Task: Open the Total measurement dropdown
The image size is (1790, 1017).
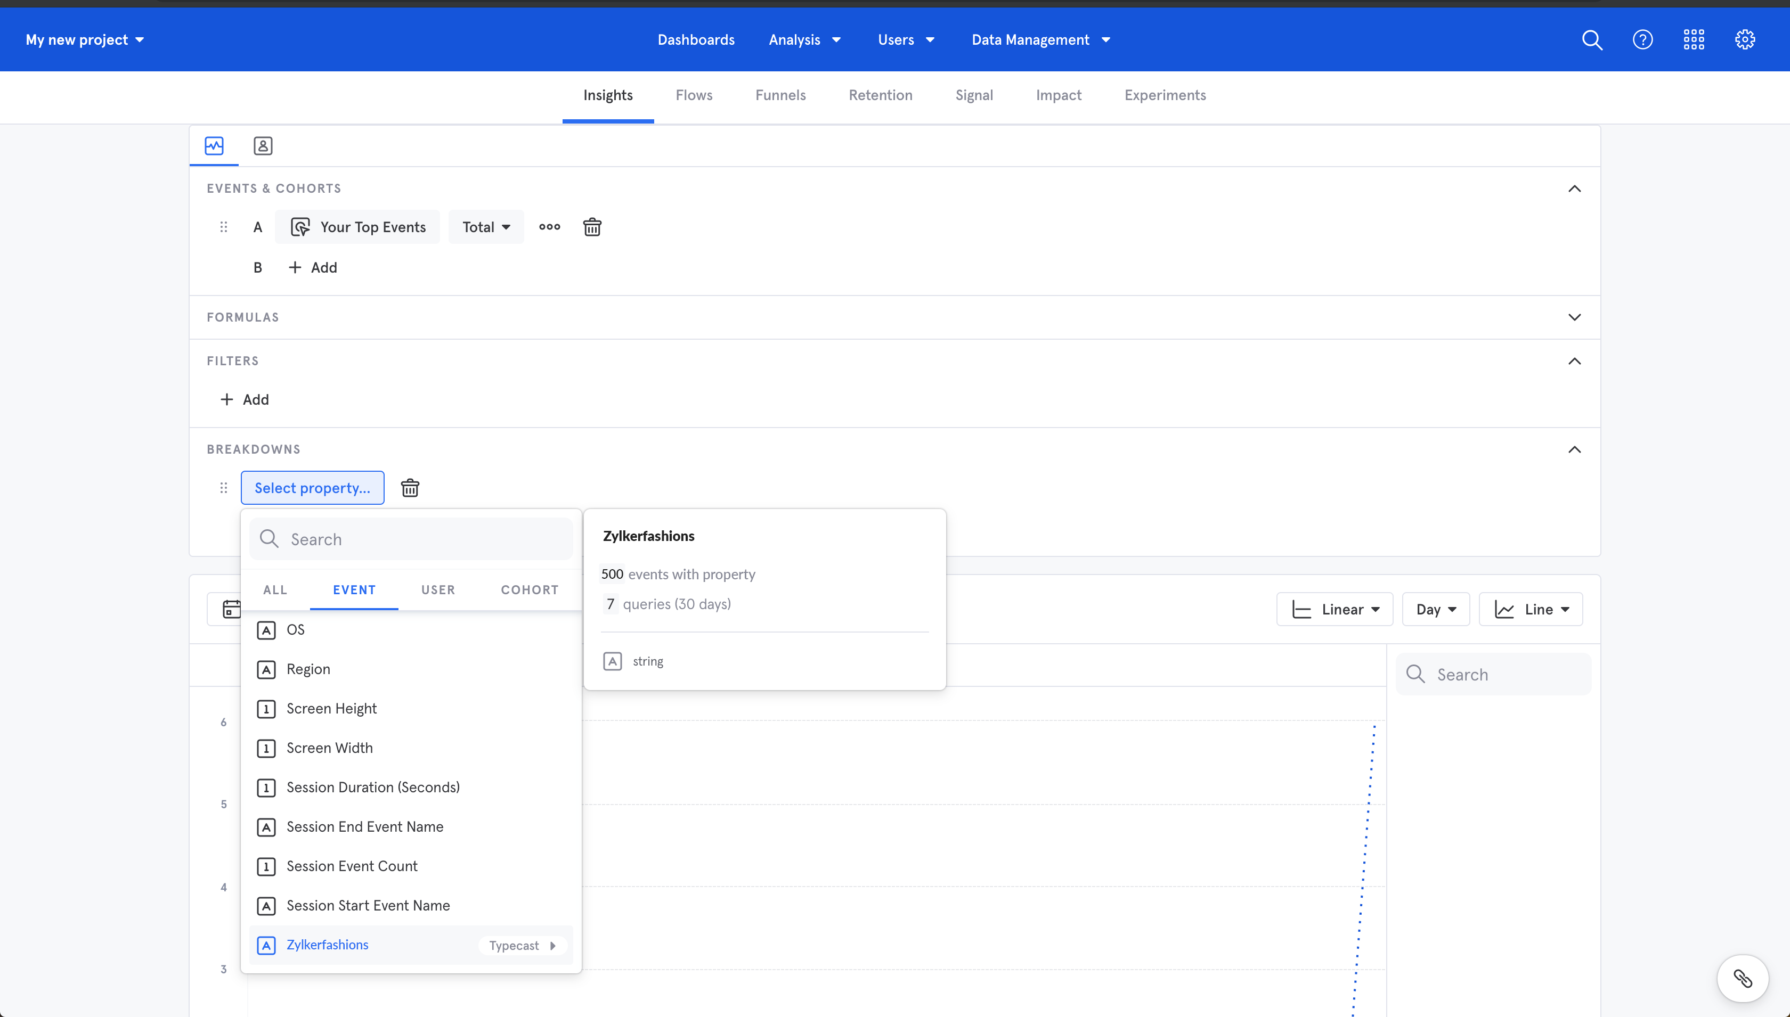Action: click(x=485, y=227)
